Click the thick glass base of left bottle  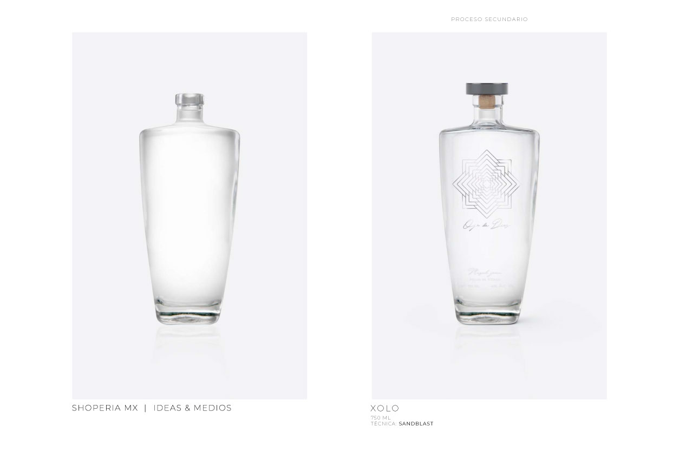[189, 315]
